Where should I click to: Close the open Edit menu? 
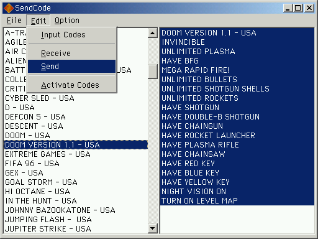click(39, 21)
